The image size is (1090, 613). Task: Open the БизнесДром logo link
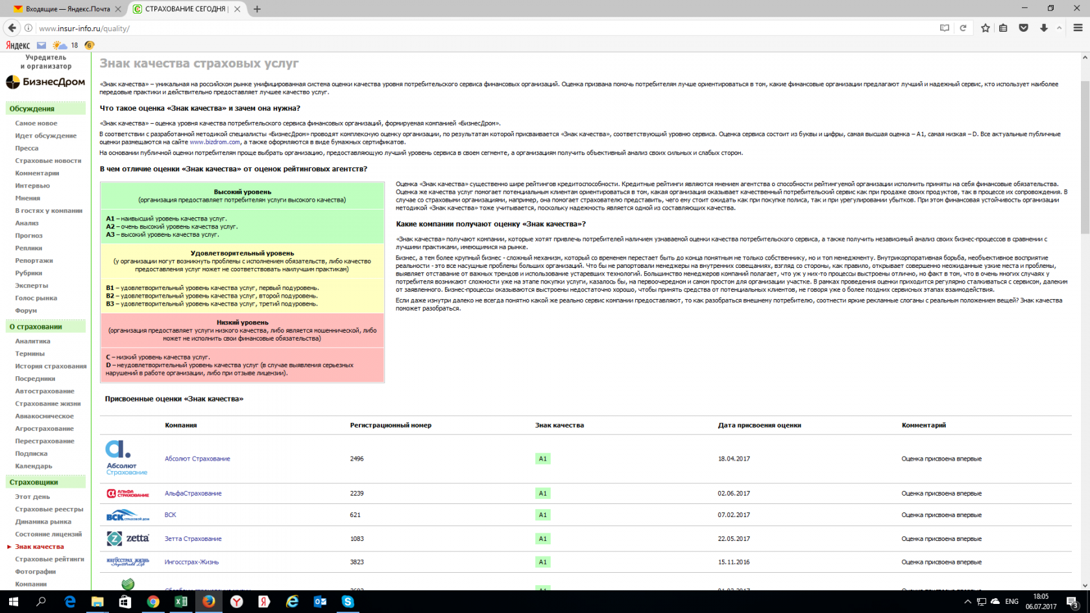[45, 82]
